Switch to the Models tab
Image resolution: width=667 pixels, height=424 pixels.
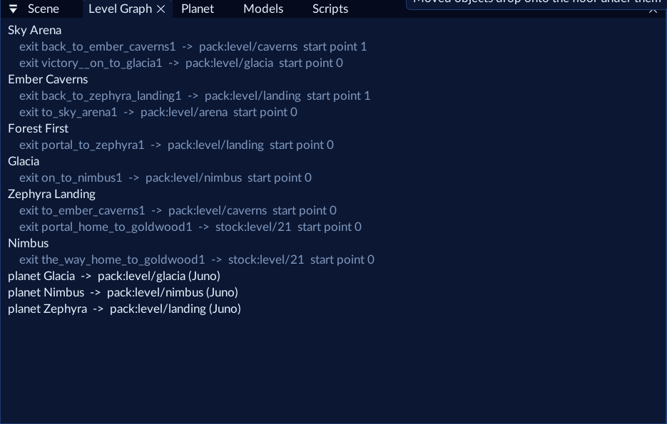pyautogui.click(x=263, y=9)
